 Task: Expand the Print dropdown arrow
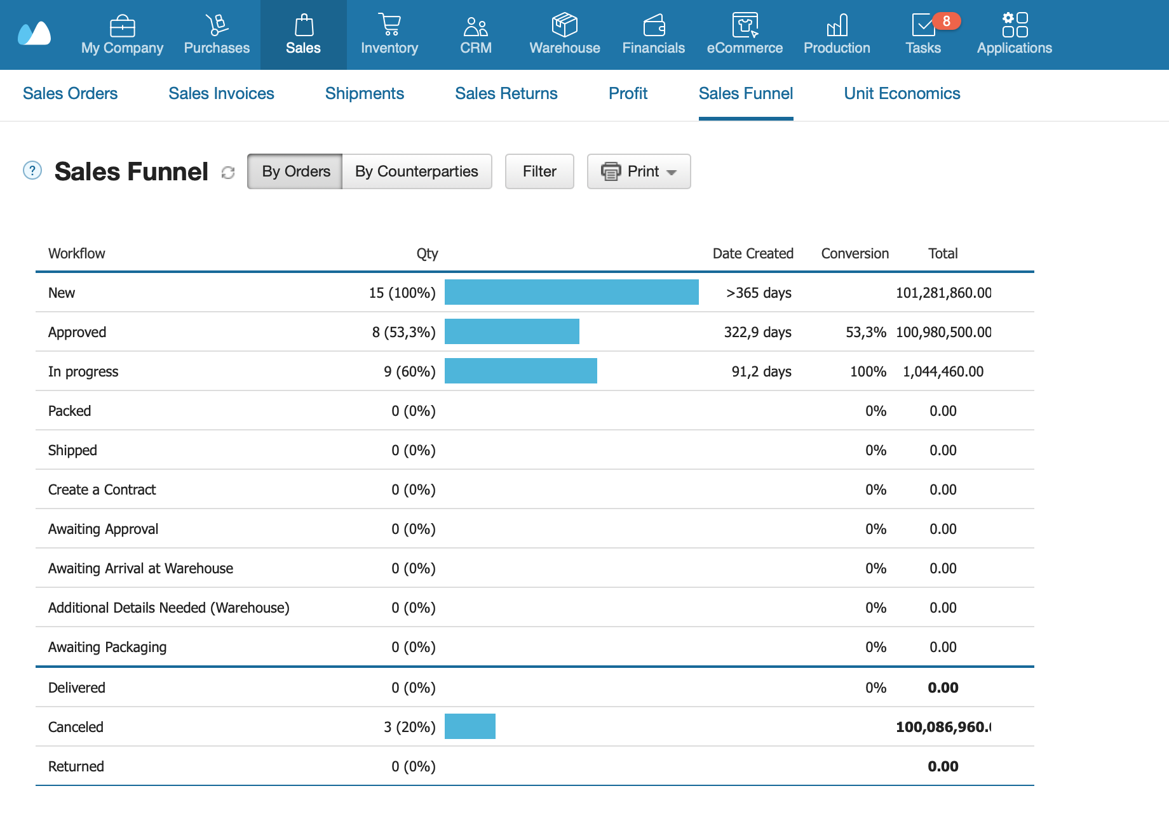click(672, 172)
